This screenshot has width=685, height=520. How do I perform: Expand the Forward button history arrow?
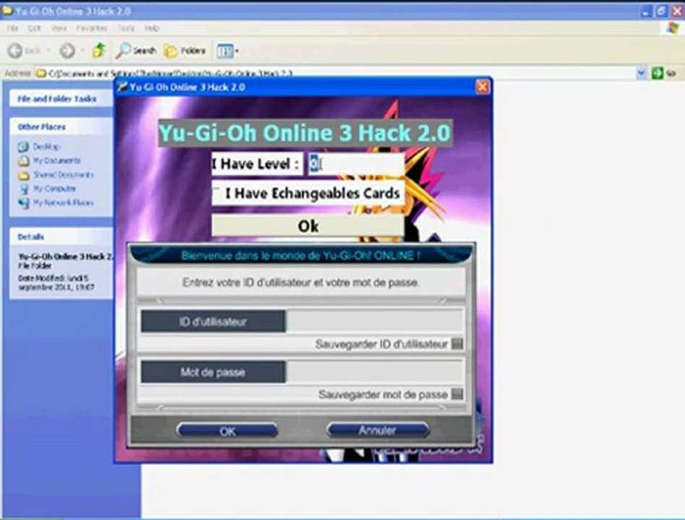[82, 51]
